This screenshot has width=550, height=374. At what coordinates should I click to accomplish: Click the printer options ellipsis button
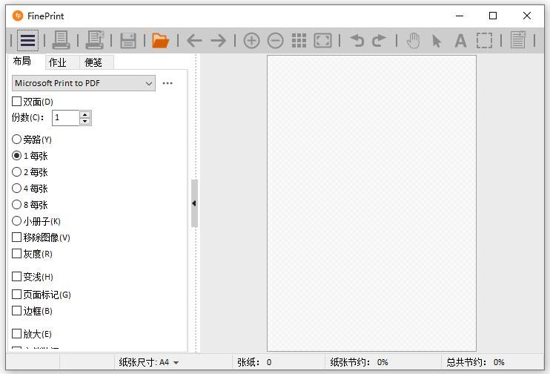click(x=168, y=83)
